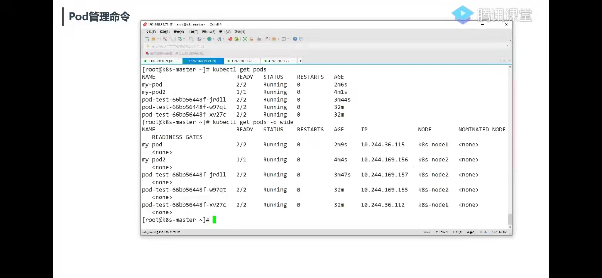This screenshot has height=278, width=602.
Task: Open dropdown arrow beside the globe icon
Action: click(x=213, y=39)
